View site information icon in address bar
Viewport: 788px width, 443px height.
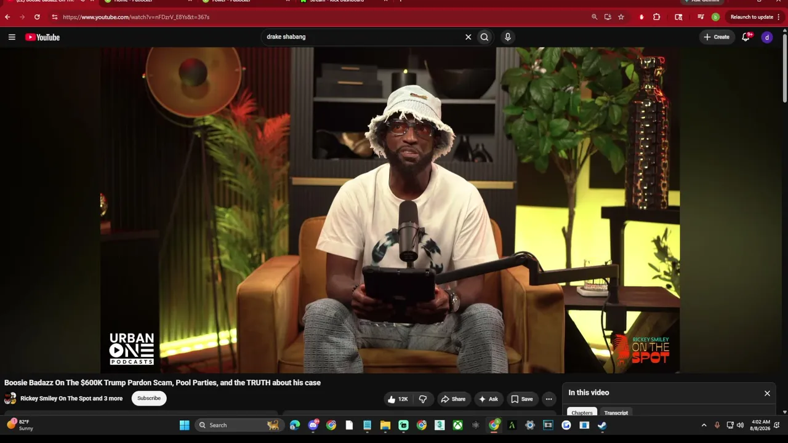[x=54, y=17]
